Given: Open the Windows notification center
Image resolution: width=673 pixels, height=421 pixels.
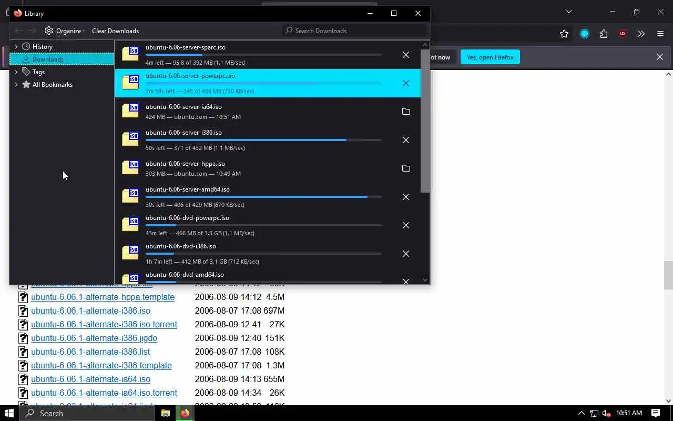Looking at the screenshot, I should coord(656,413).
